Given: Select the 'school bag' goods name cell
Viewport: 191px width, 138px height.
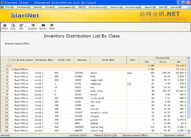Looking at the screenshot, I should pos(108,131).
